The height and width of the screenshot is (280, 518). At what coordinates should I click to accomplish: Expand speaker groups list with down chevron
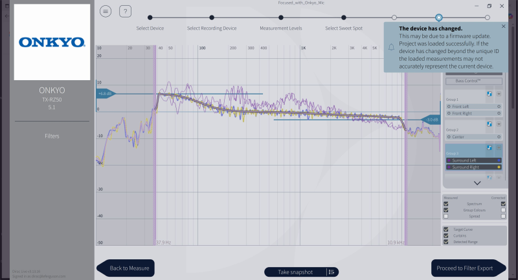[477, 183]
